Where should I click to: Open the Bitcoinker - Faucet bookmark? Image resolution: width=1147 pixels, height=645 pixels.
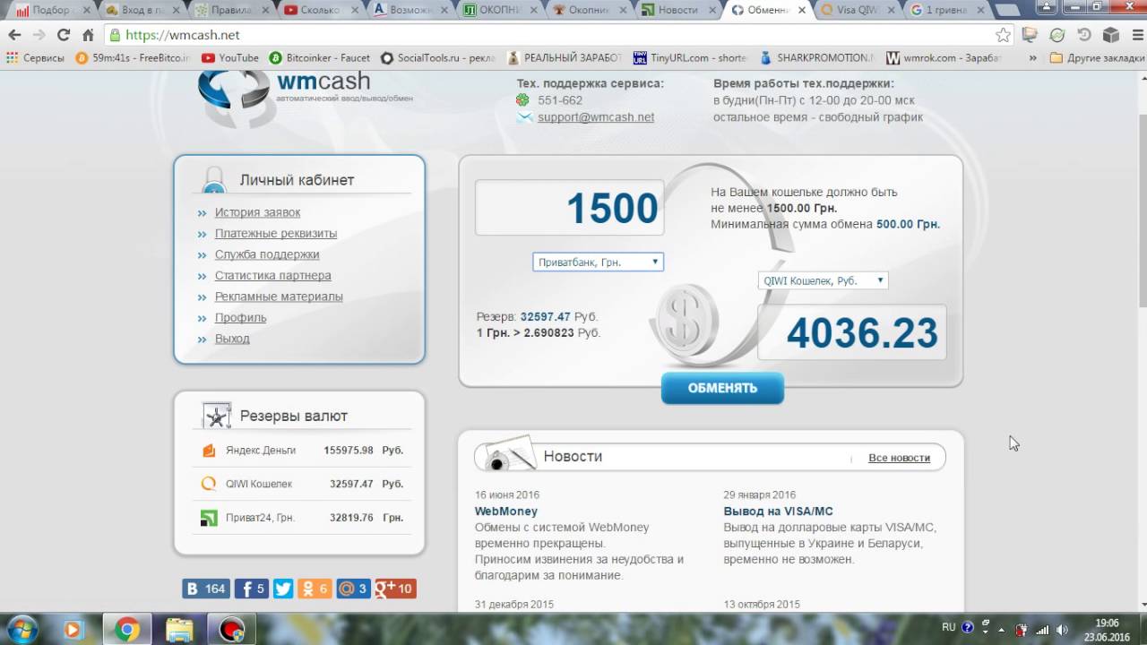click(320, 57)
